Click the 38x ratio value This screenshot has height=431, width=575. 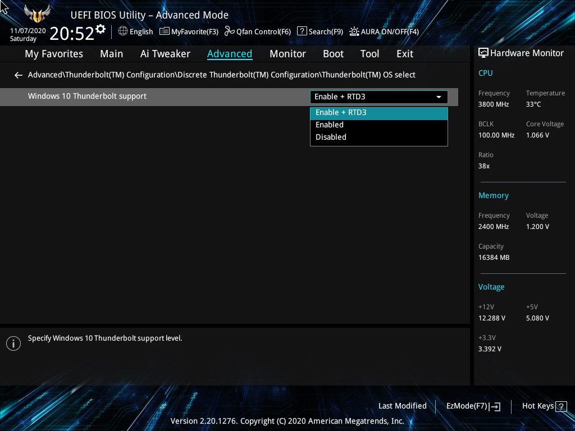(483, 166)
